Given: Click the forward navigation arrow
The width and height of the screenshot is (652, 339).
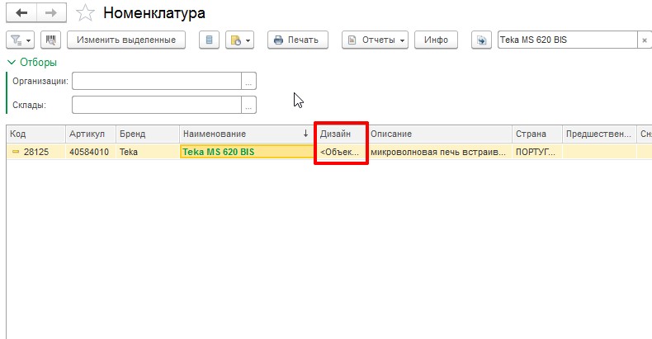Looking at the screenshot, I should [50, 13].
